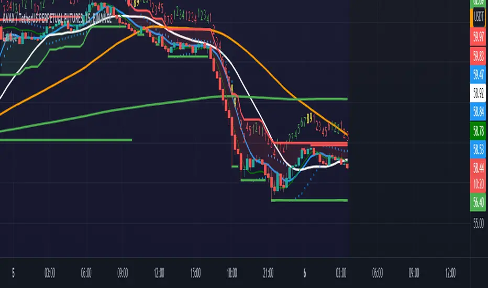Click the yellow 89 count above the recent candles
Screen dimensions: 488x288
(x=309, y=118)
